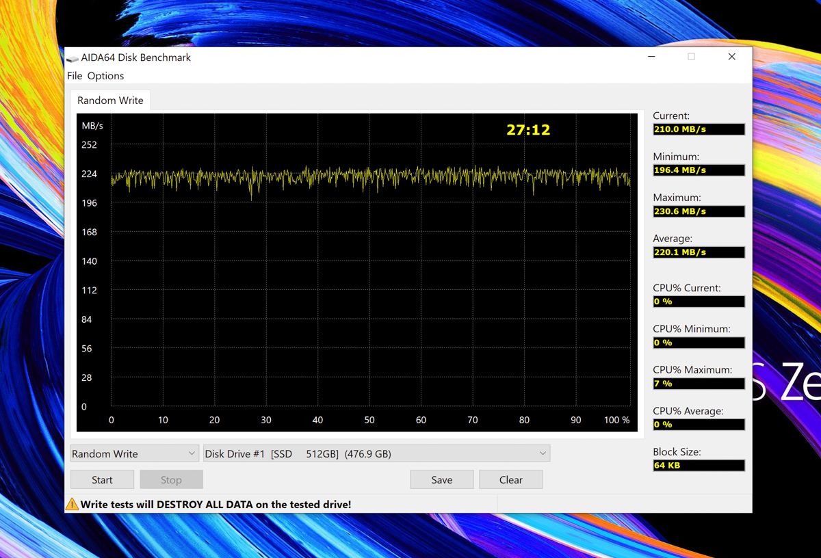Select the Random Write tab
821x558 pixels.
click(110, 101)
